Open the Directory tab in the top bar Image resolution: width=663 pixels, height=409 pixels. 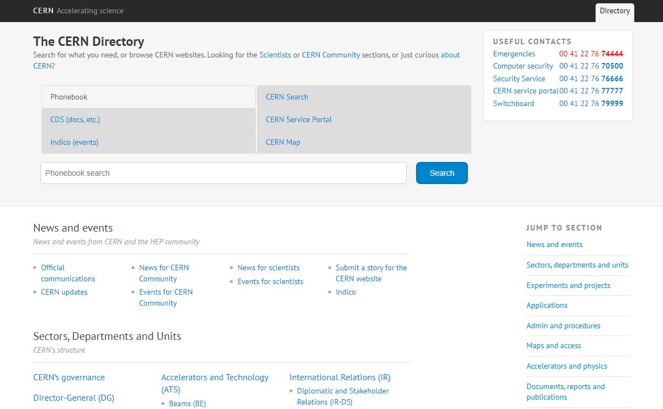click(x=614, y=11)
